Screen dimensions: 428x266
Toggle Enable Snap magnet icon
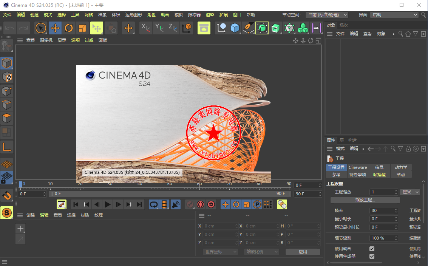coord(7,195)
